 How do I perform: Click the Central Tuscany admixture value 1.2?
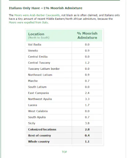[87, 63]
